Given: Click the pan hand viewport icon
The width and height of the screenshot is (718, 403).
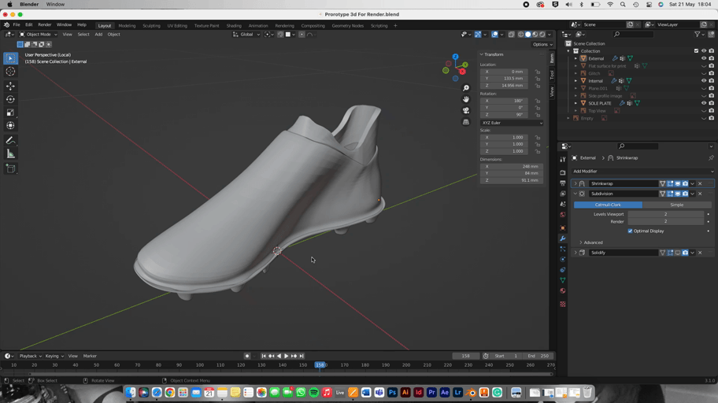Looking at the screenshot, I should pos(466,99).
